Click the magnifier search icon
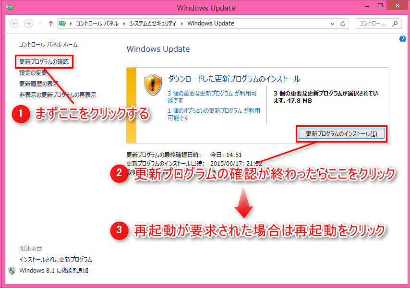 395,24
